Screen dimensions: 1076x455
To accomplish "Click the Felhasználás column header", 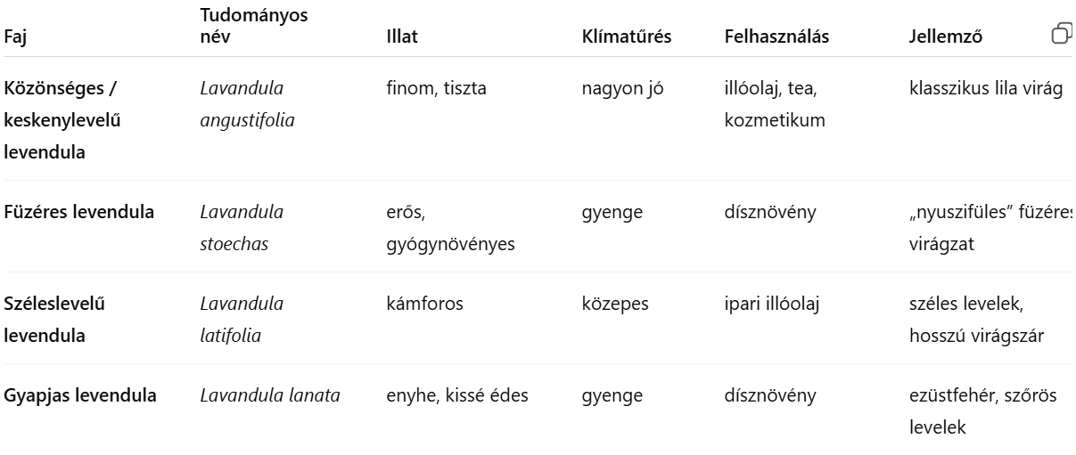I will pos(777,37).
